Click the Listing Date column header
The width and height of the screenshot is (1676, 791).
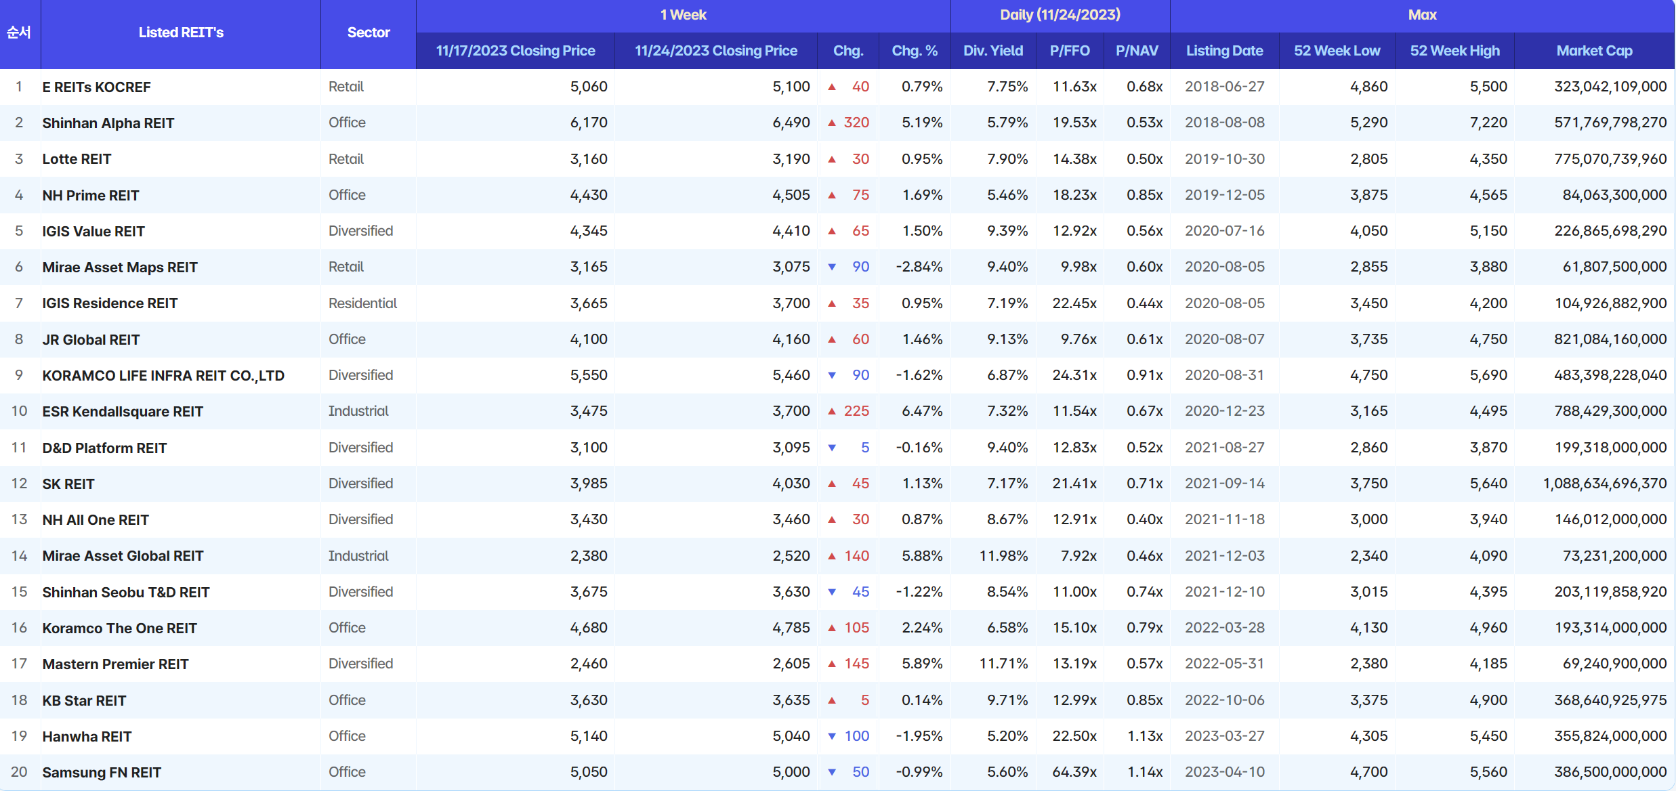(1224, 51)
